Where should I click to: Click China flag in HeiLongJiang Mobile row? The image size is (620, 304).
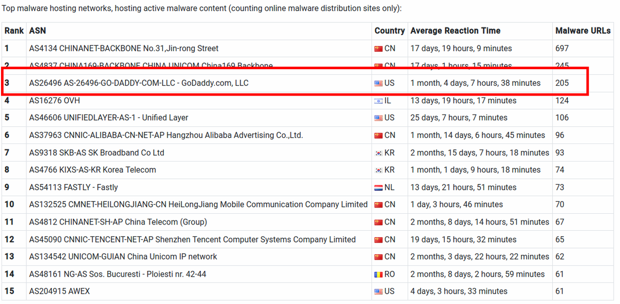(x=379, y=204)
